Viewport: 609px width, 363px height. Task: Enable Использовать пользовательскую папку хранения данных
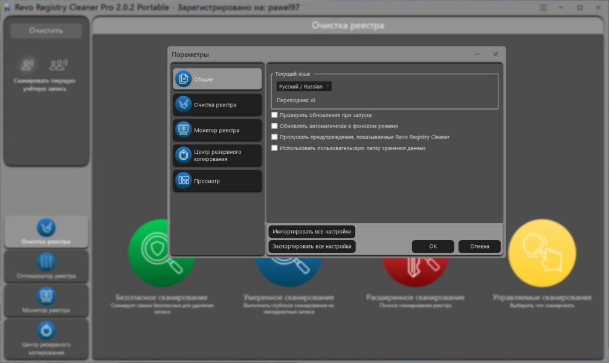click(x=275, y=148)
